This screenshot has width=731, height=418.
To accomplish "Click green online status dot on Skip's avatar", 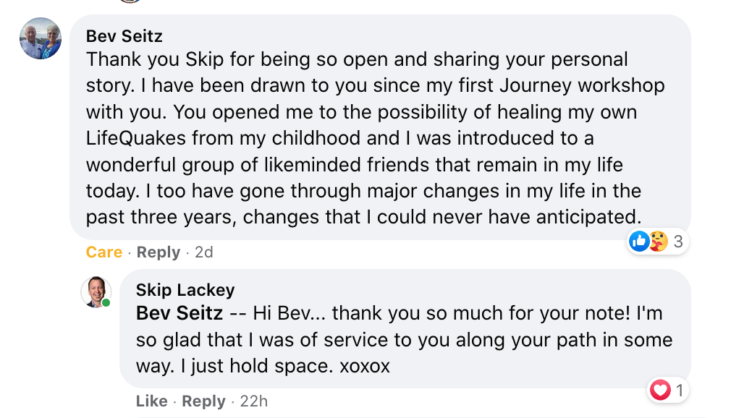I will coord(106,302).
